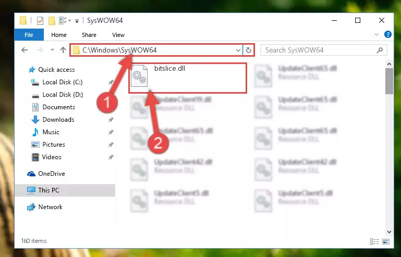Select the bitslice.dll file
401x257 pixels.
coord(188,78)
